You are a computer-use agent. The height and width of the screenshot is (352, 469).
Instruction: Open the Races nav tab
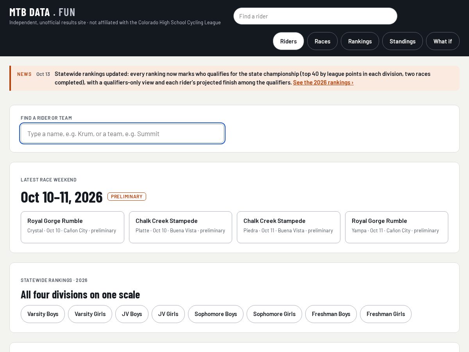tap(322, 41)
